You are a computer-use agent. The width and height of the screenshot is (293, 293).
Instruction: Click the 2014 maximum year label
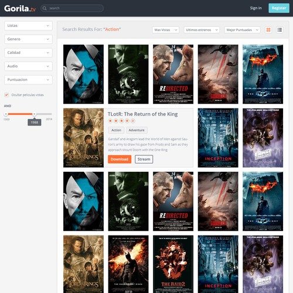pos(49,119)
